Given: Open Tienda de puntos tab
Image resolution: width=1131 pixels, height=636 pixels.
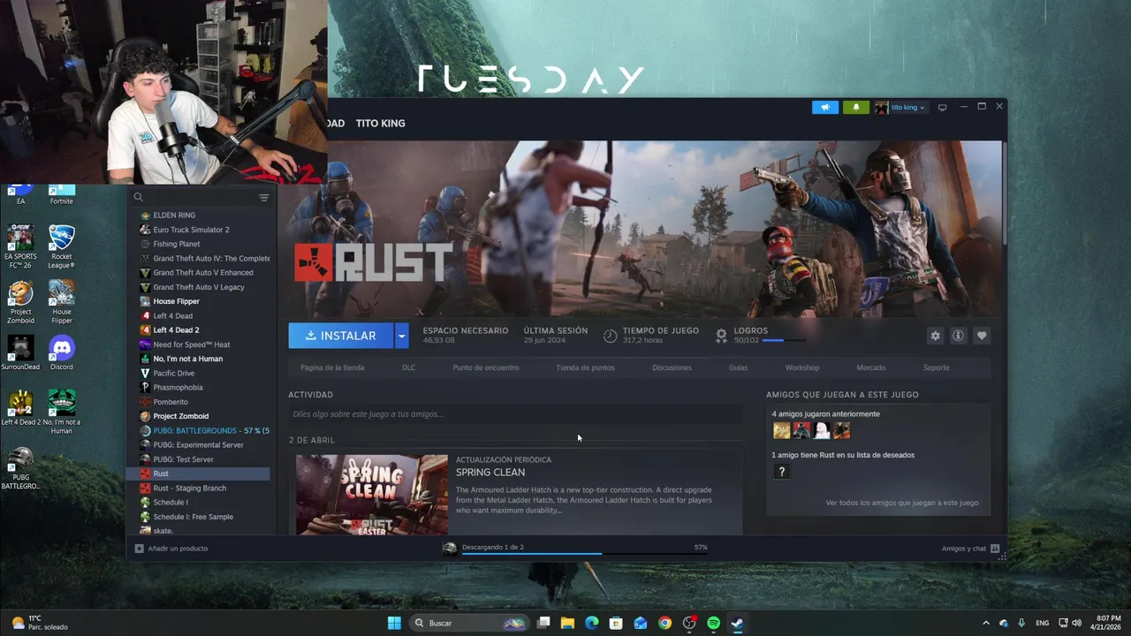Looking at the screenshot, I should [585, 367].
